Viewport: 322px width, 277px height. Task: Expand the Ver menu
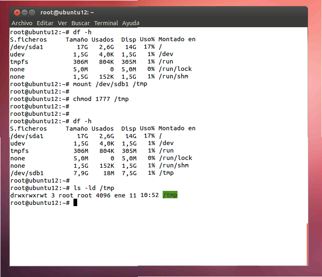[62, 23]
